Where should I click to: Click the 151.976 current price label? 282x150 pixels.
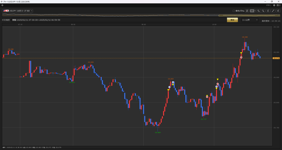[x=276, y=58]
